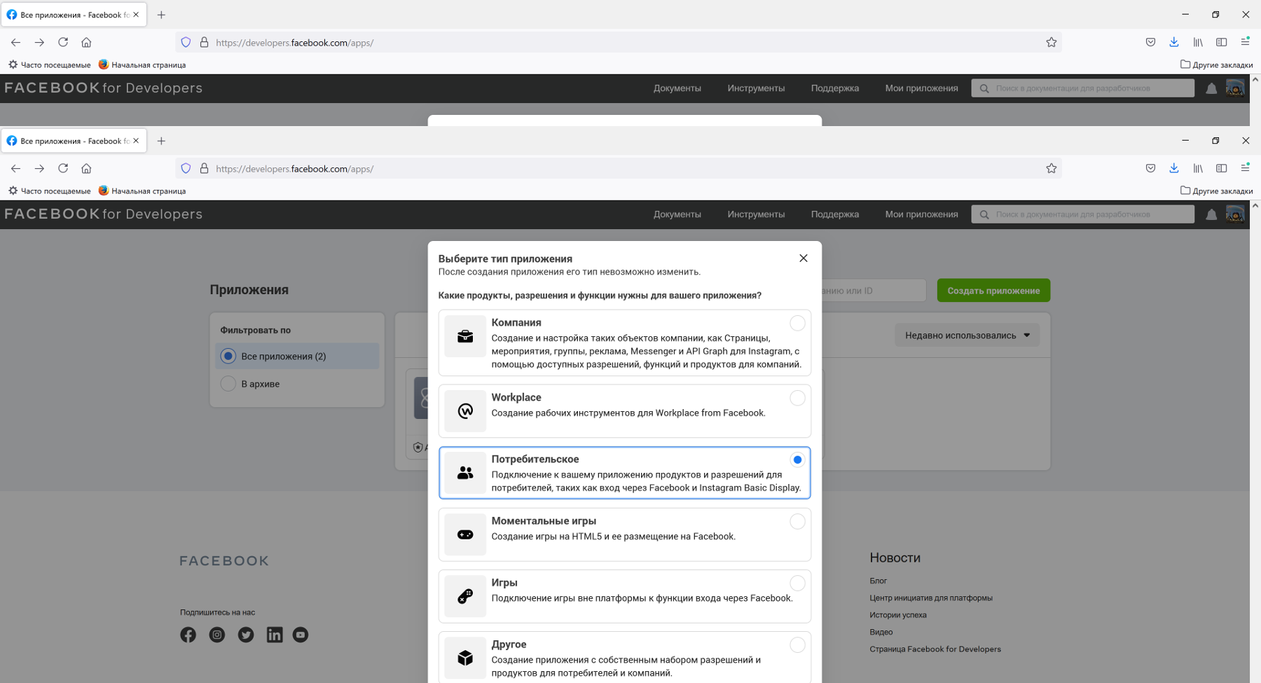
Task: Expand the Недавно использовались sort dropdown
Action: [x=967, y=336]
